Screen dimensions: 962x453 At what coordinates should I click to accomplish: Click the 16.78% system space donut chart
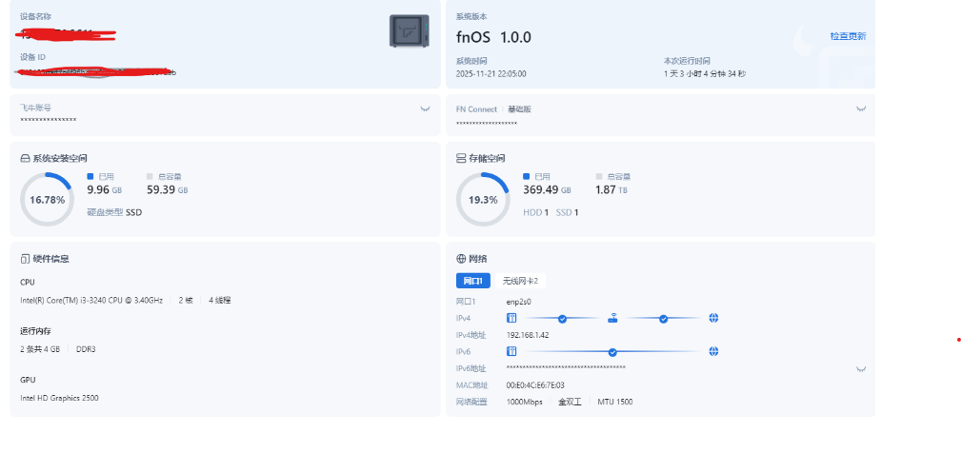point(48,200)
